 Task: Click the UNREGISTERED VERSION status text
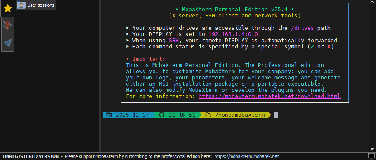pos(31,156)
